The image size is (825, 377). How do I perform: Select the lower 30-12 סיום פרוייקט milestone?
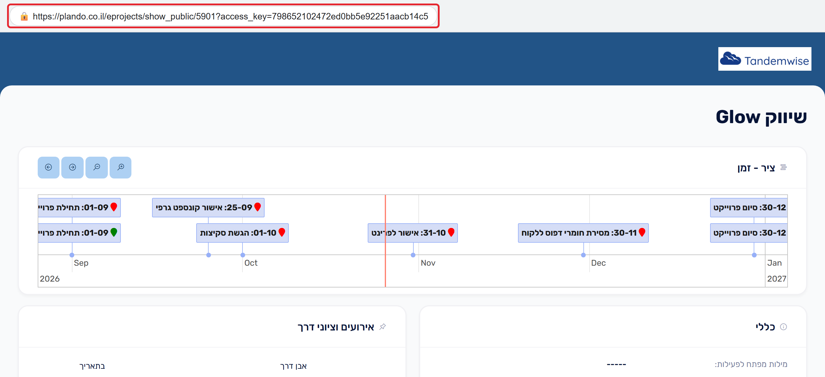tap(748, 233)
